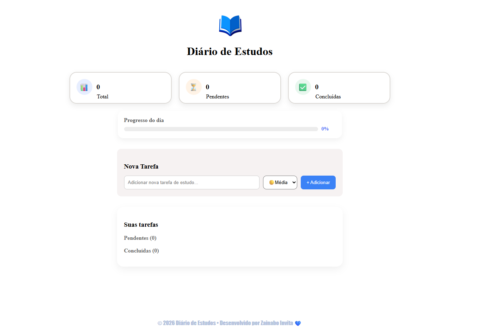Open the Média priority dropdown
The height and width of the screenshot is (329, 494).
coord(280,182)
